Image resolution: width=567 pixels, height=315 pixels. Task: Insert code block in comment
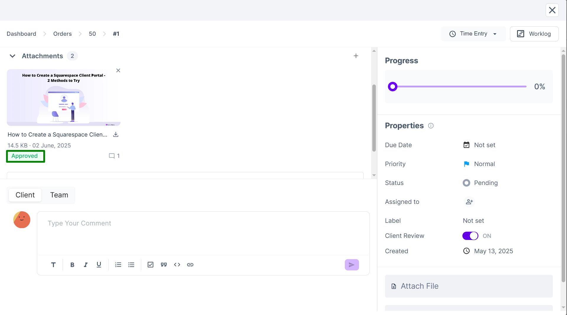(x=177, y=265)
